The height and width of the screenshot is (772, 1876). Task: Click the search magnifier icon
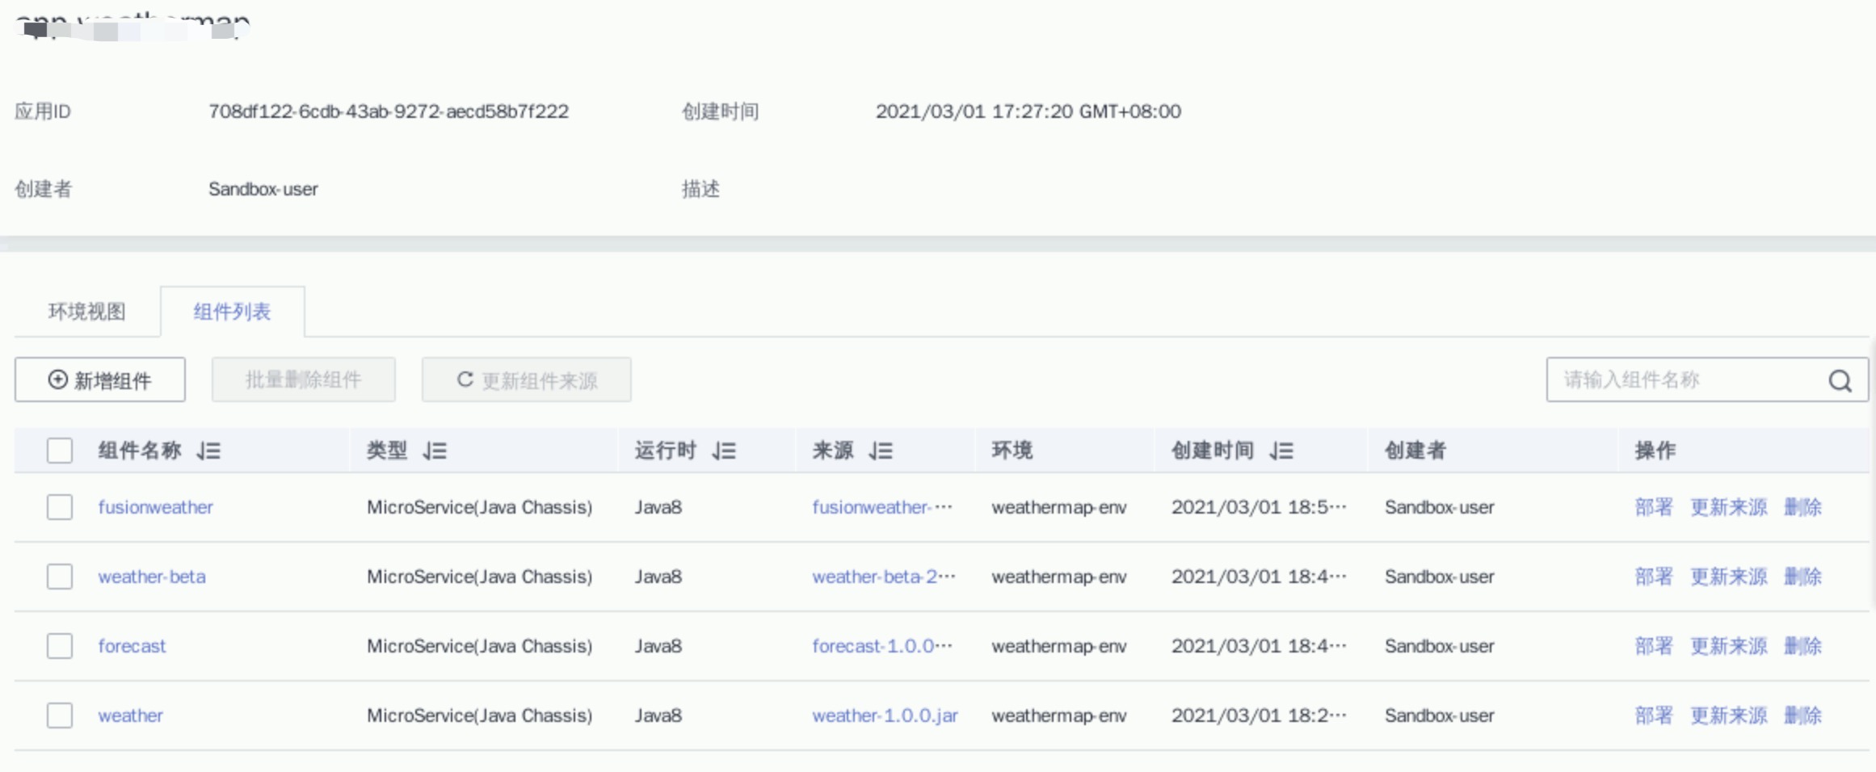(x=1840, y=380)
